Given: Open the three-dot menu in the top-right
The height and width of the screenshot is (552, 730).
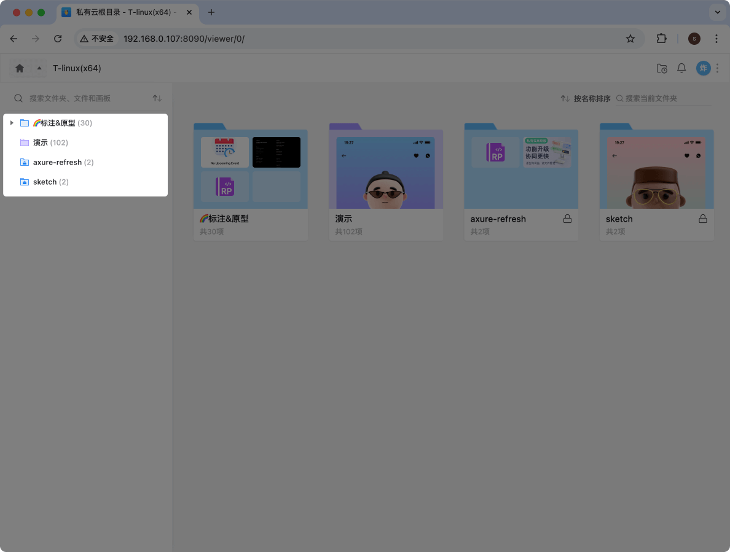Looking at the screenshot, I should (717, 68).
